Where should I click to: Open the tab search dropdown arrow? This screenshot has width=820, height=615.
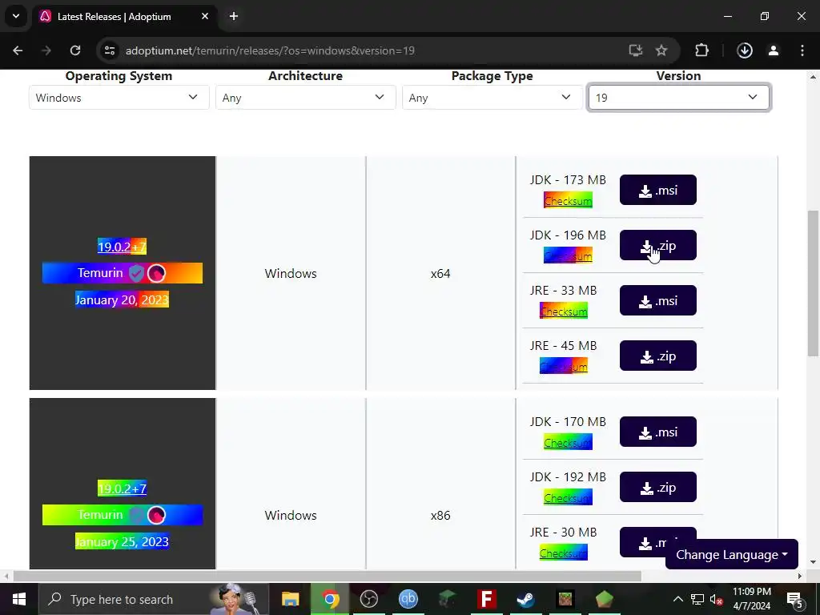[16, 16]
